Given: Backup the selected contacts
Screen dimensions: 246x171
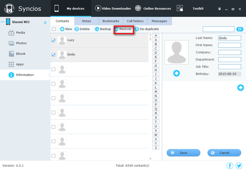Looking at the screenshot, I should (x=103, y=29).
